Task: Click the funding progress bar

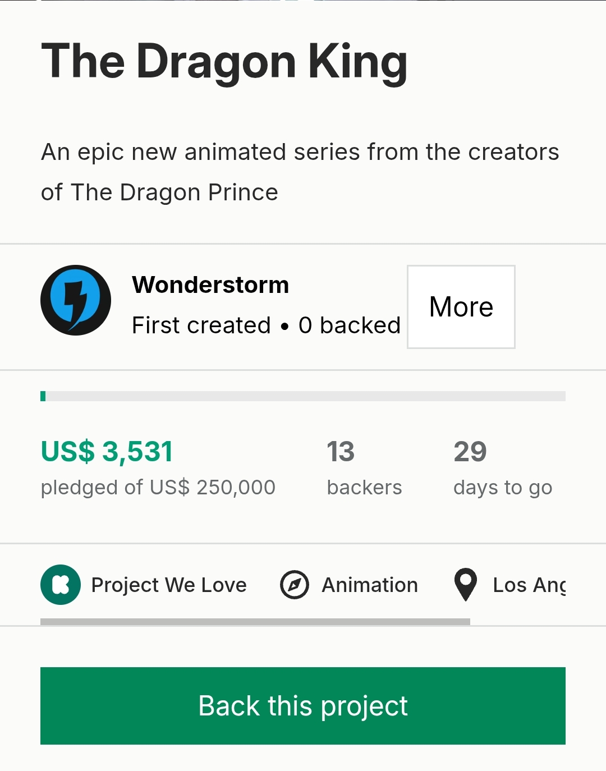Action: (303, 396)
